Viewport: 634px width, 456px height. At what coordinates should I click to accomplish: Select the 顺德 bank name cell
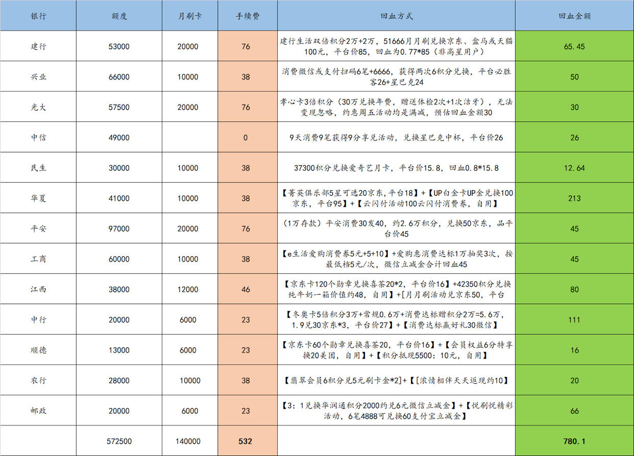tap(38, 350)
